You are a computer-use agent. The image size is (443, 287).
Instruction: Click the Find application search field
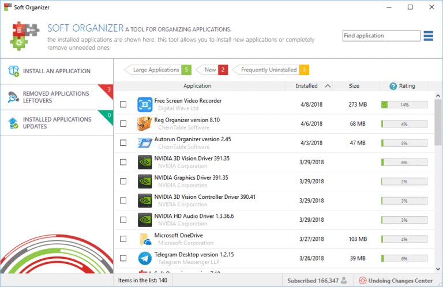381,36
